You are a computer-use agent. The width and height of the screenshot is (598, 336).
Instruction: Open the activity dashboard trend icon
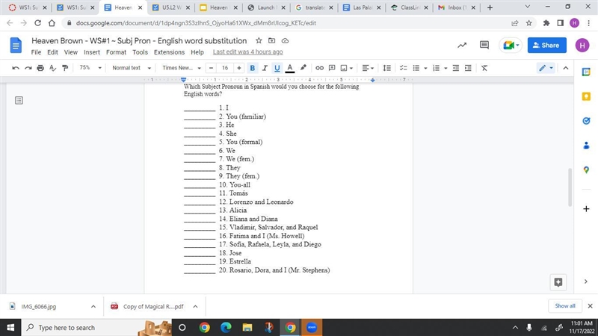pos(462,46)
